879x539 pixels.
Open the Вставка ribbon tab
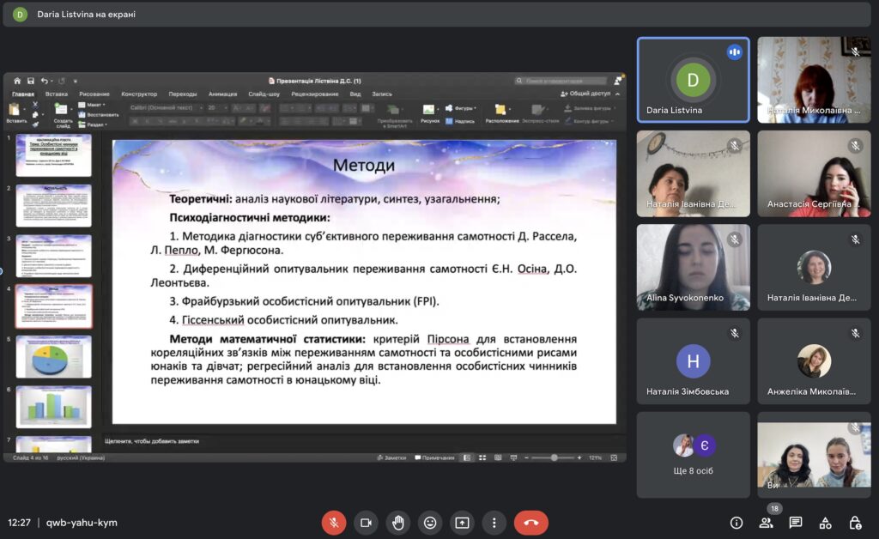pyautogui.click(x=57, y=94)
